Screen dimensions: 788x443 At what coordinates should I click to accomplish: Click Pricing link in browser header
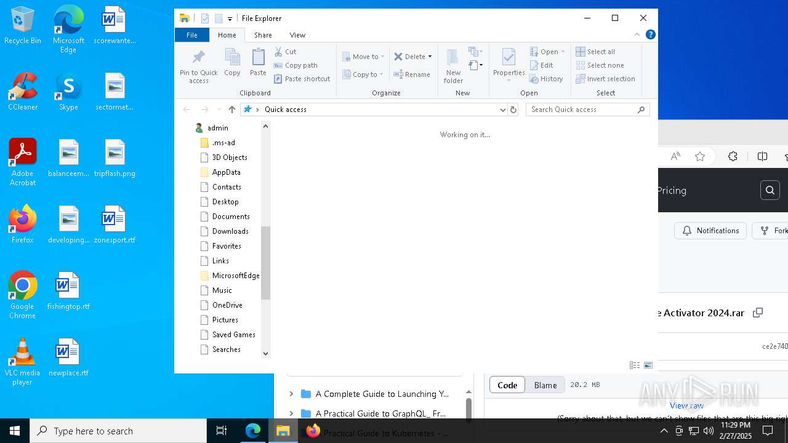672,190
